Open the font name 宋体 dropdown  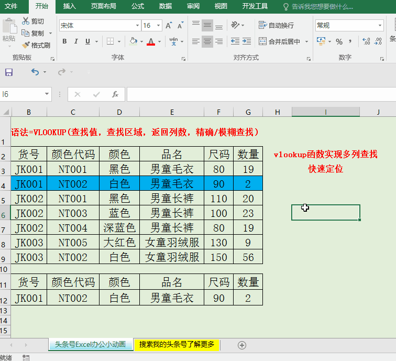[x=137, y=25]
